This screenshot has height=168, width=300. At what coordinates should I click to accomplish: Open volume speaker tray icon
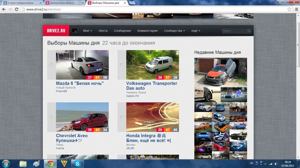276,164
